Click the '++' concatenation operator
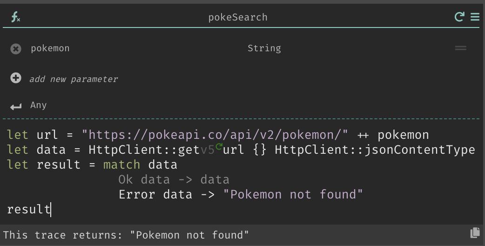The height and width of the screenshot is (246, 485). pos(363,136)
